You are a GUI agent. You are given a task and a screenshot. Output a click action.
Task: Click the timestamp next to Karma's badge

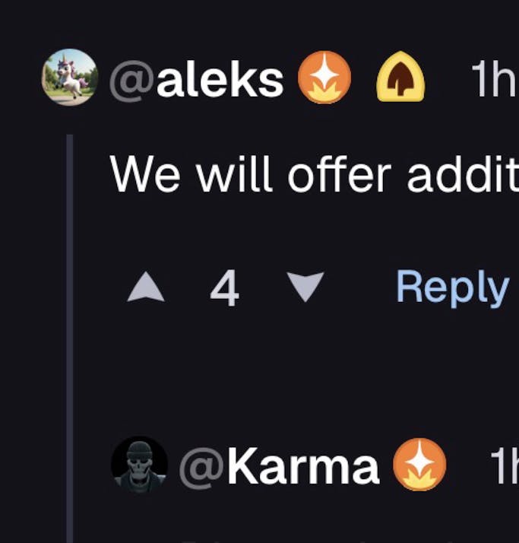tap(504, 465)
